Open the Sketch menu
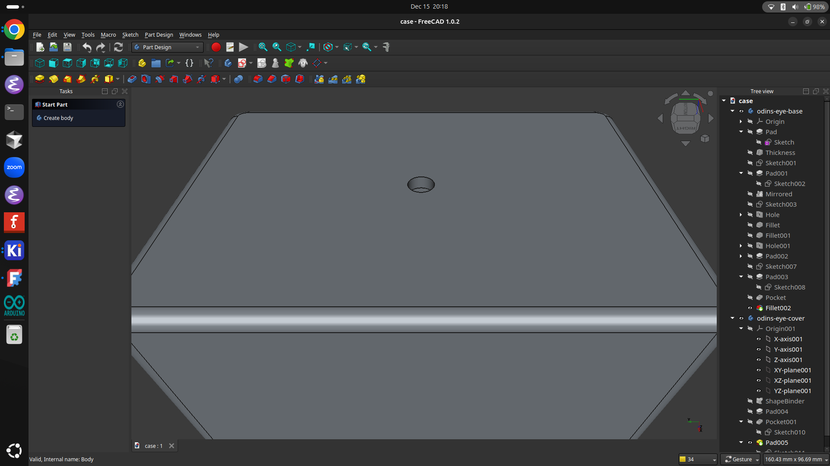Viewport: 830px width, 466px height. click(x=130, y=35)
